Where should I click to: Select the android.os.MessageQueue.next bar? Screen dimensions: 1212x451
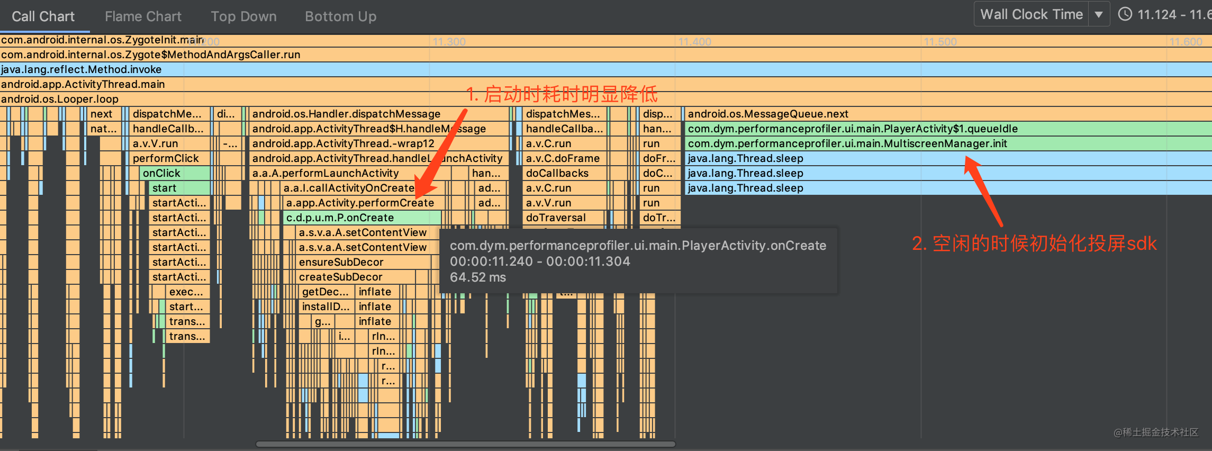coord(948,114)
